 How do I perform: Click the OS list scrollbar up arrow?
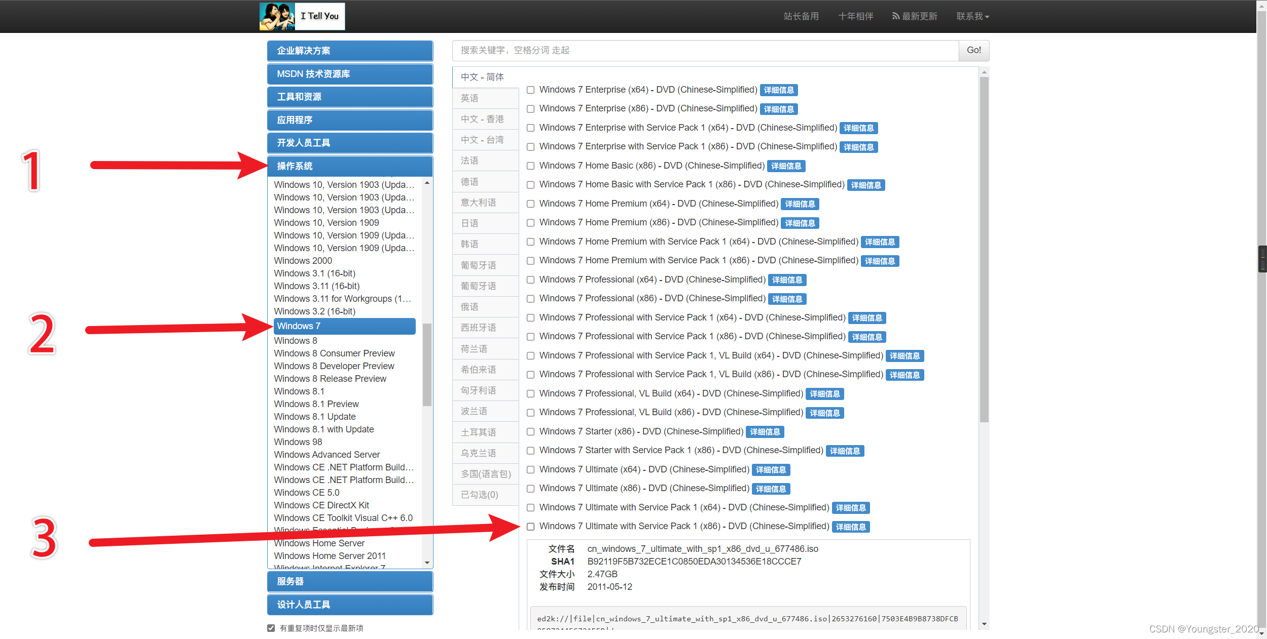click(427, 183)
